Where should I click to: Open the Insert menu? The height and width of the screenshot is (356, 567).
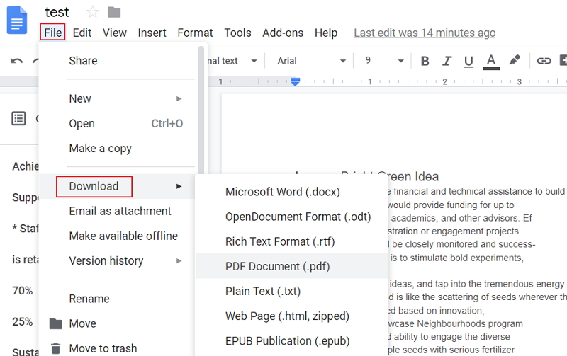coord(152,33)
